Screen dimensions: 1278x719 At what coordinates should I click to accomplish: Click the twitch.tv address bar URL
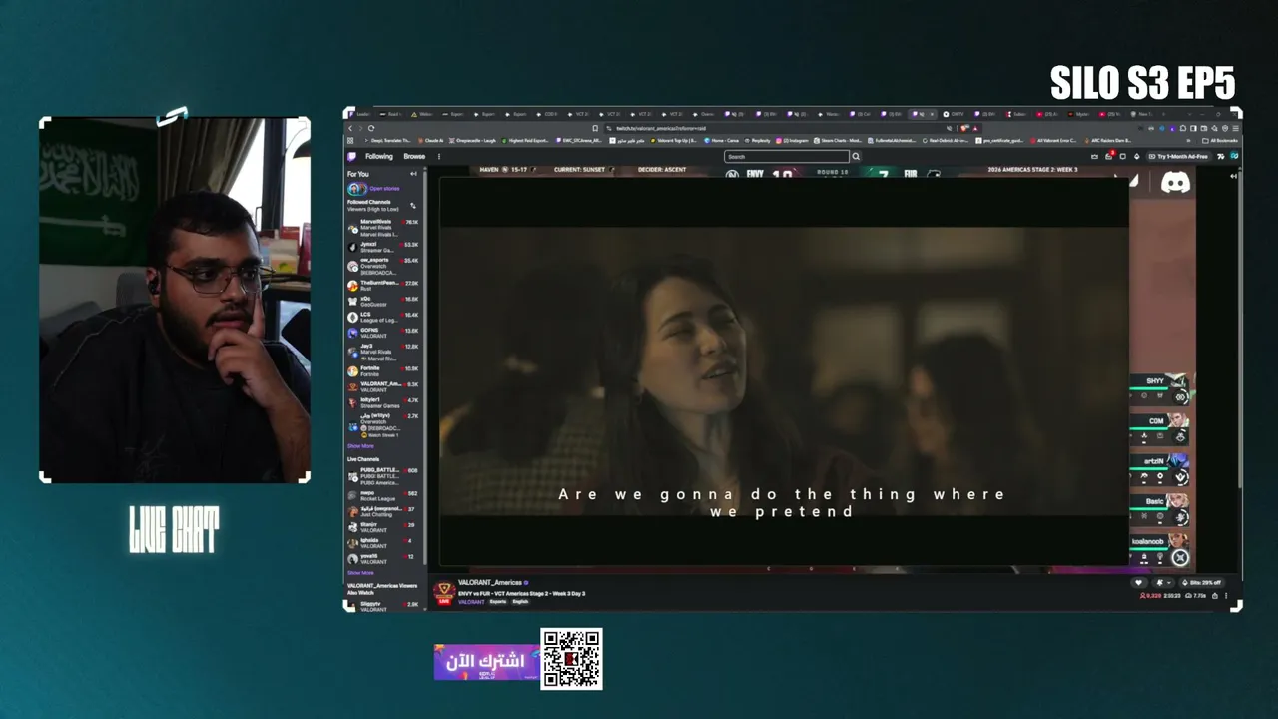(661, 128)
